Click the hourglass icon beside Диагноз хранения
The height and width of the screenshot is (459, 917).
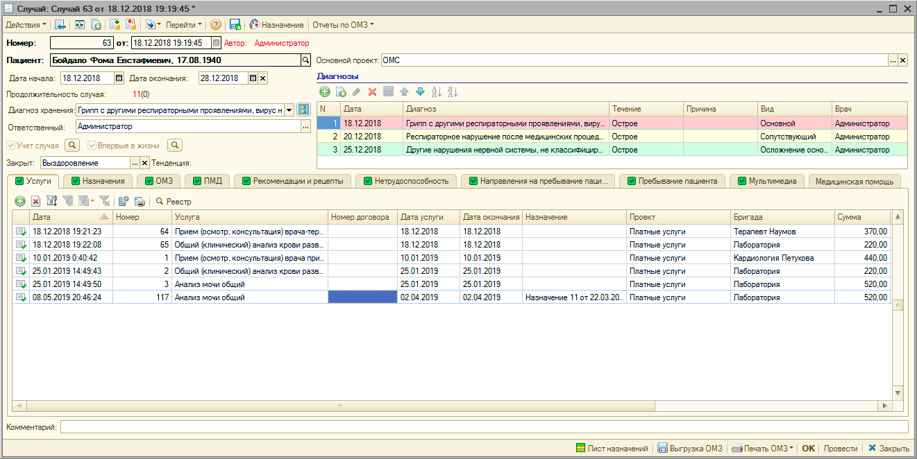(303, 110)
